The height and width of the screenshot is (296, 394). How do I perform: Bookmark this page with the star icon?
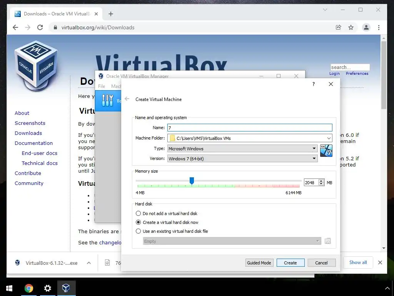351,27
